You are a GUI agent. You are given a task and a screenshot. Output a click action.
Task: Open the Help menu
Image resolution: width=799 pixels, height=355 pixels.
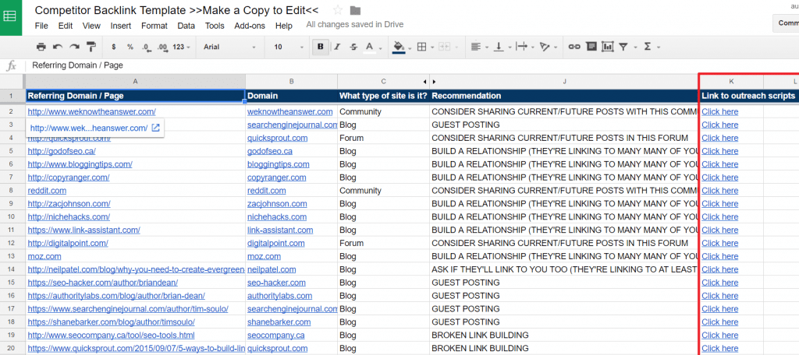pos(284,26)
